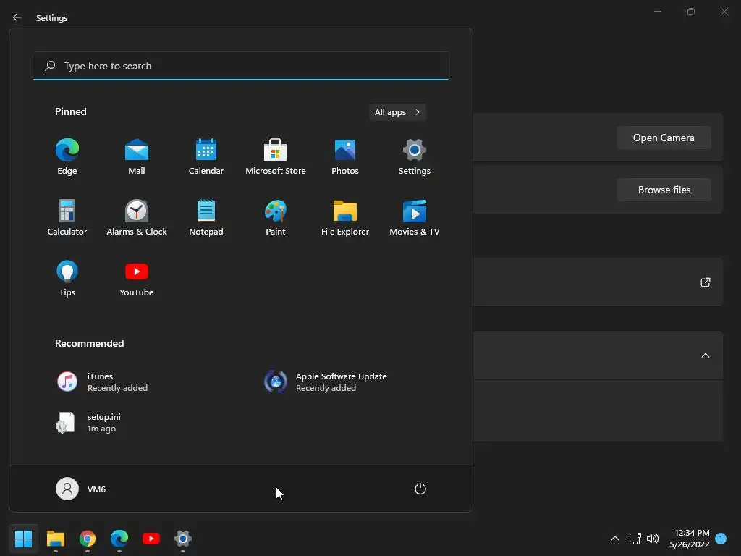Click the Power button in Start menu
This screenshot has height=556, width=741.
pos(420,489)
